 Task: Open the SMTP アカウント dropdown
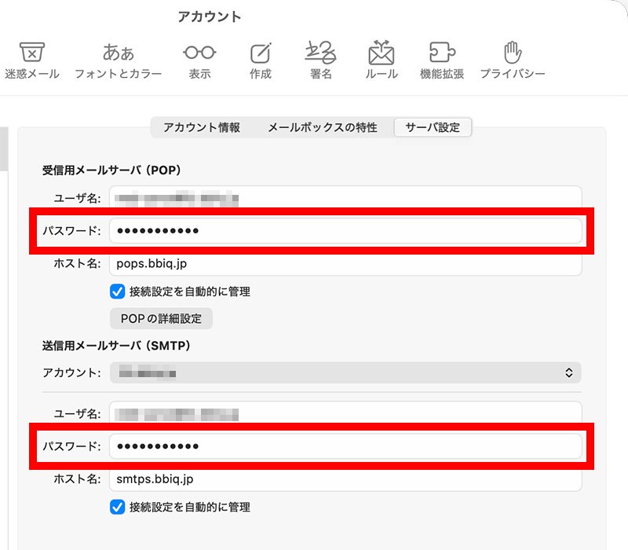click(x=345, y=372)
